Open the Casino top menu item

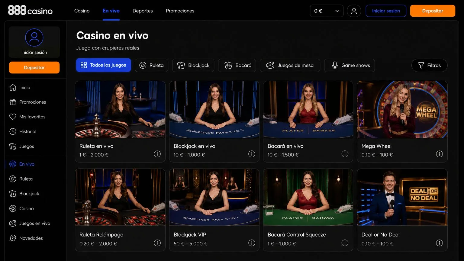click(82, 11)
